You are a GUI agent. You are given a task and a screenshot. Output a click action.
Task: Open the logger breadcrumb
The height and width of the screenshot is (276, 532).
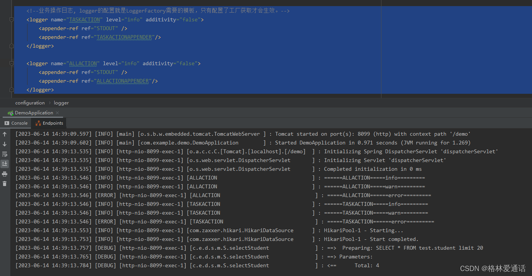pyautogui.click(x=61, y=103)
